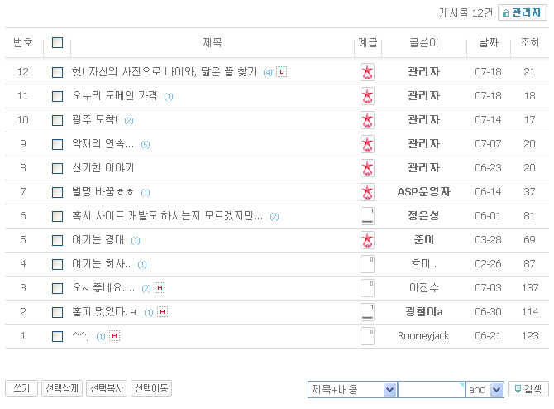Open post titled 여기는 회사..
Viewport: 554px width, 409px height.
coord(102,264)
